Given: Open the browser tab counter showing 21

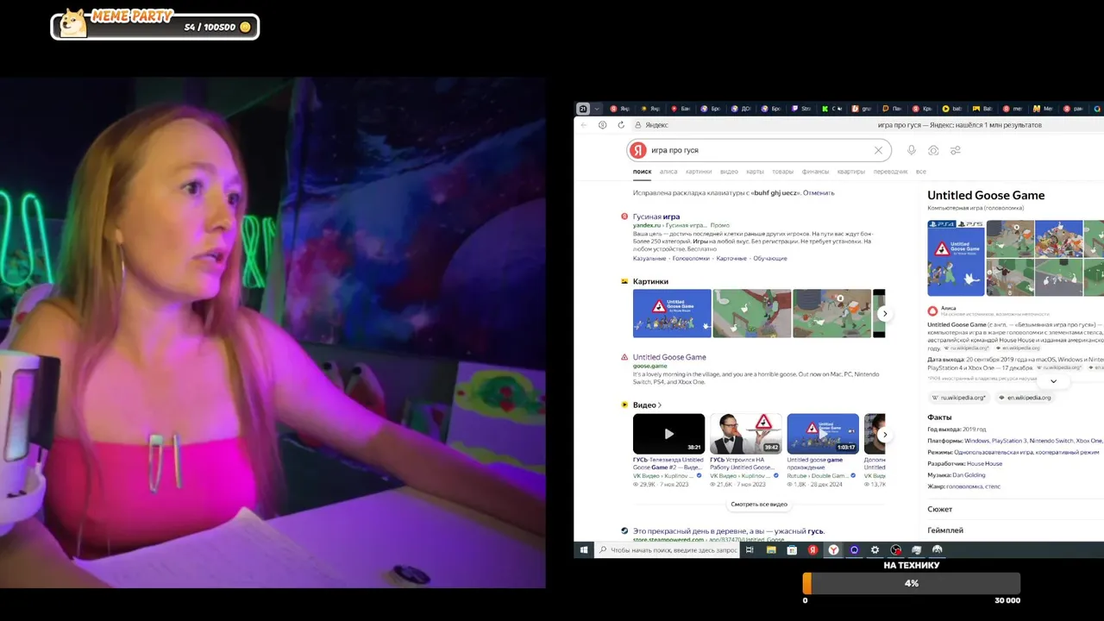Looking at the screenshot, I should coord(583,109).
